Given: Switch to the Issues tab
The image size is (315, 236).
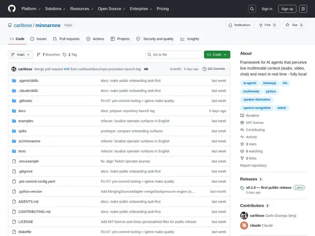Looking at the screenshot, I should point(38,39).
